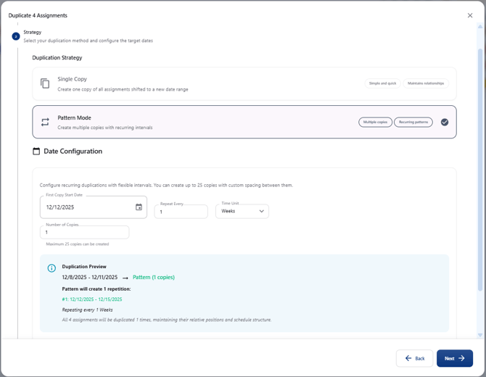
Task: Go back to the previous step
Action: pos(414,358)
